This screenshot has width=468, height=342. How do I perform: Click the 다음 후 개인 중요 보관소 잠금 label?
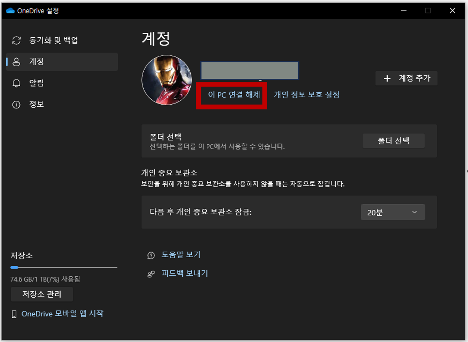point(201,212)
